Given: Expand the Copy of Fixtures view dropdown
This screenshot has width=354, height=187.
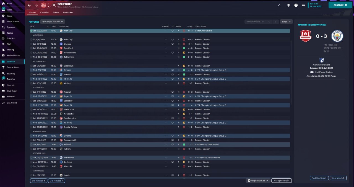Looking at the screenshot, I should pyautogui.click(x=53, y=22).
